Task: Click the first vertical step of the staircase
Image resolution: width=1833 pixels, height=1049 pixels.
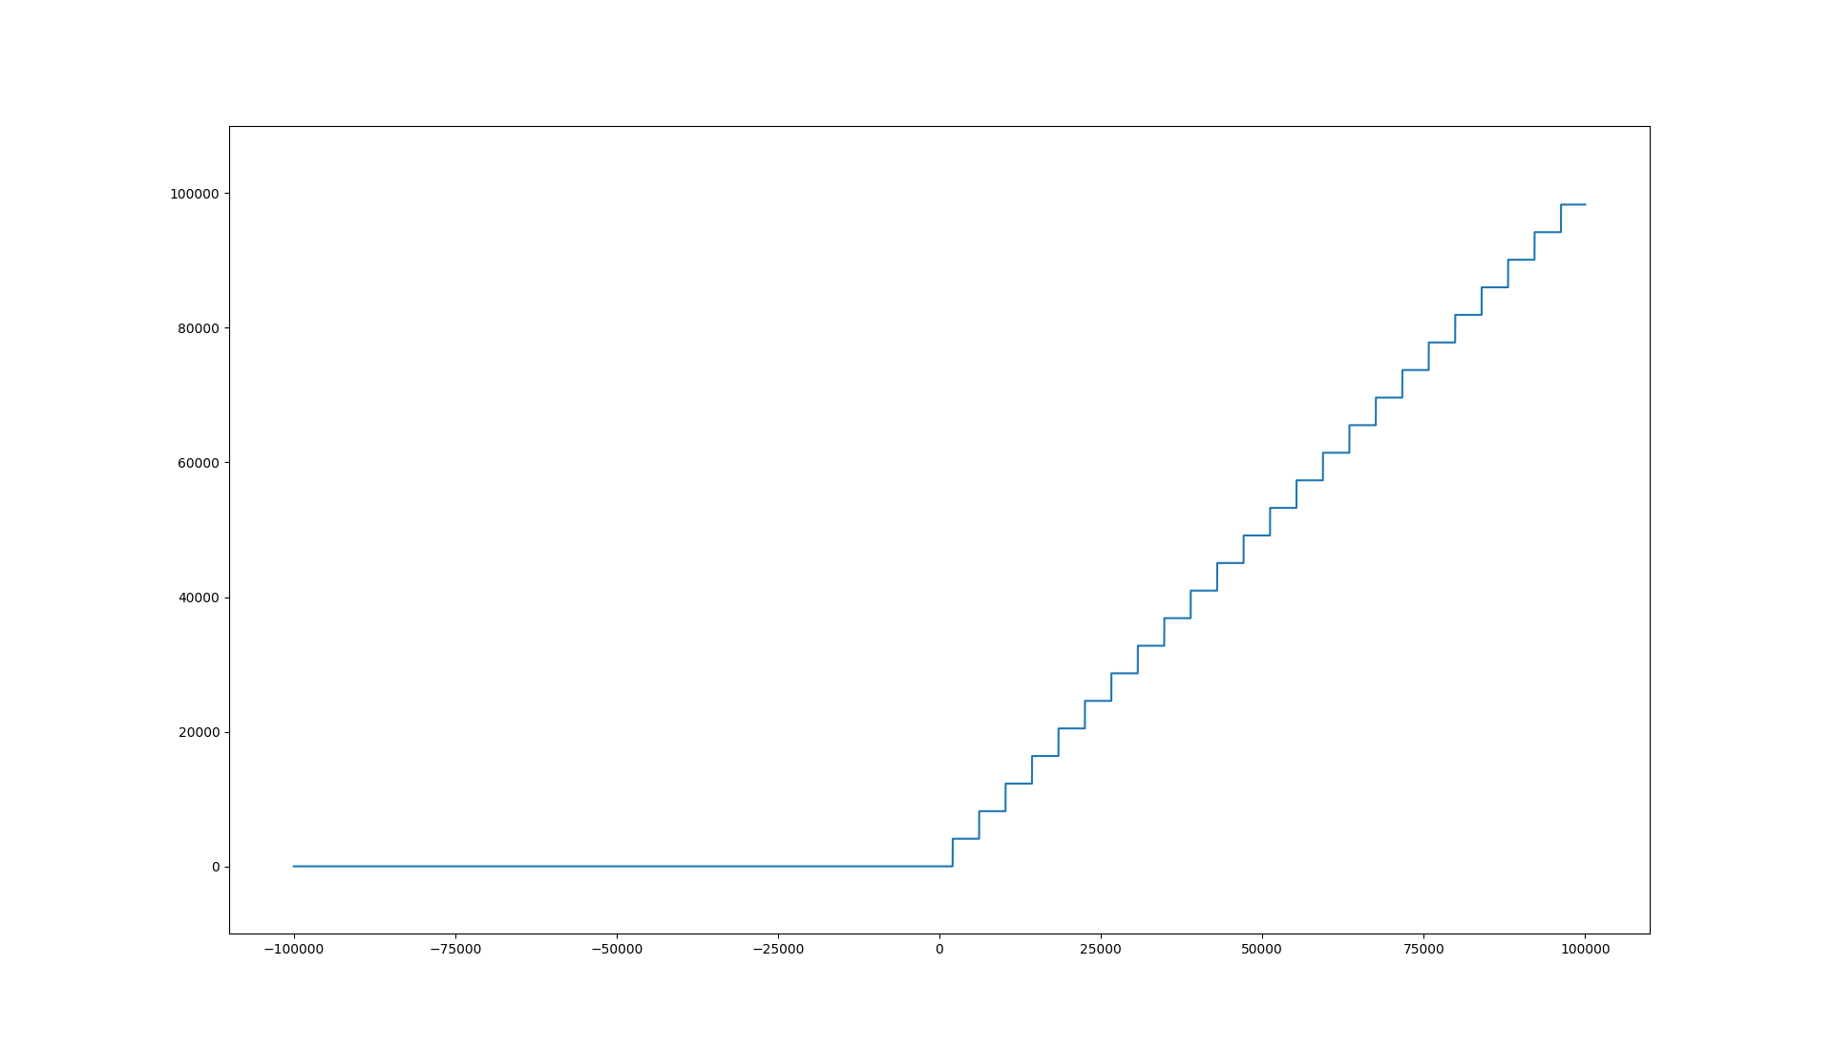Action: click(953, 852)
